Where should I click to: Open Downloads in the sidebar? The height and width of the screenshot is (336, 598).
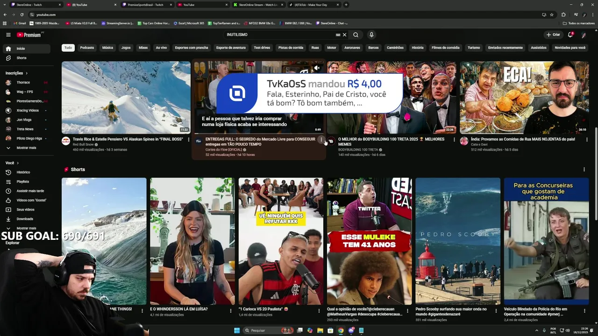pos(27,219)
